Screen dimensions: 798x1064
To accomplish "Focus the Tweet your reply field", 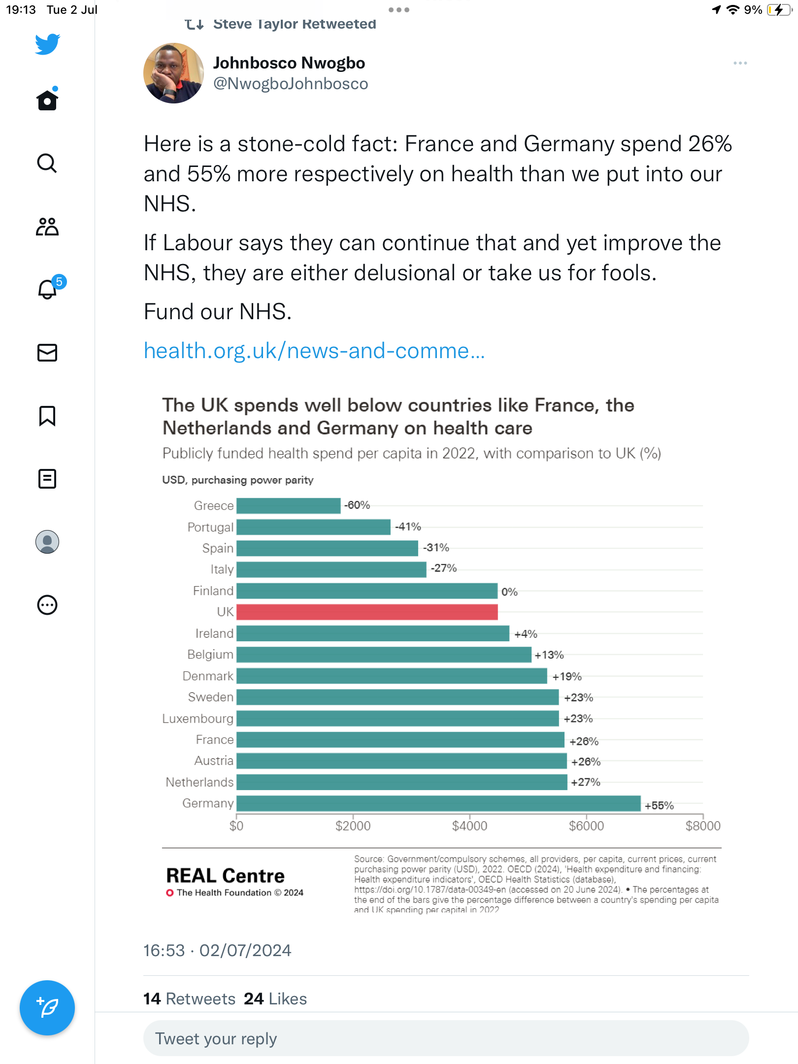I will pos(446,1038).
